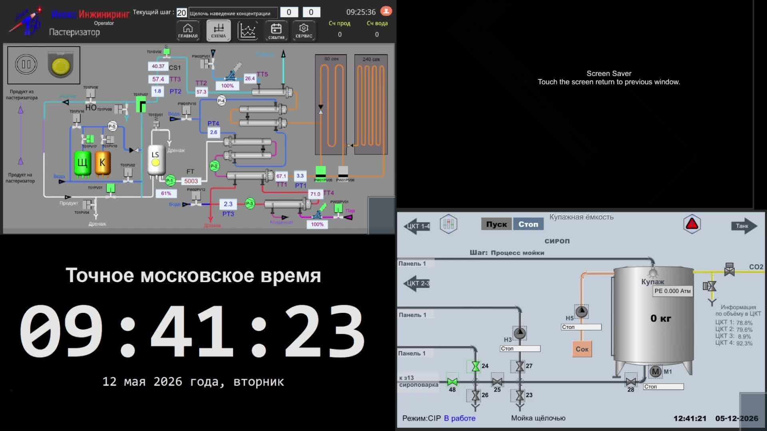The height and width of the screenshot is (431, 767).
Task: Click the TT3 value 57.4
Action: coord(158,79)
